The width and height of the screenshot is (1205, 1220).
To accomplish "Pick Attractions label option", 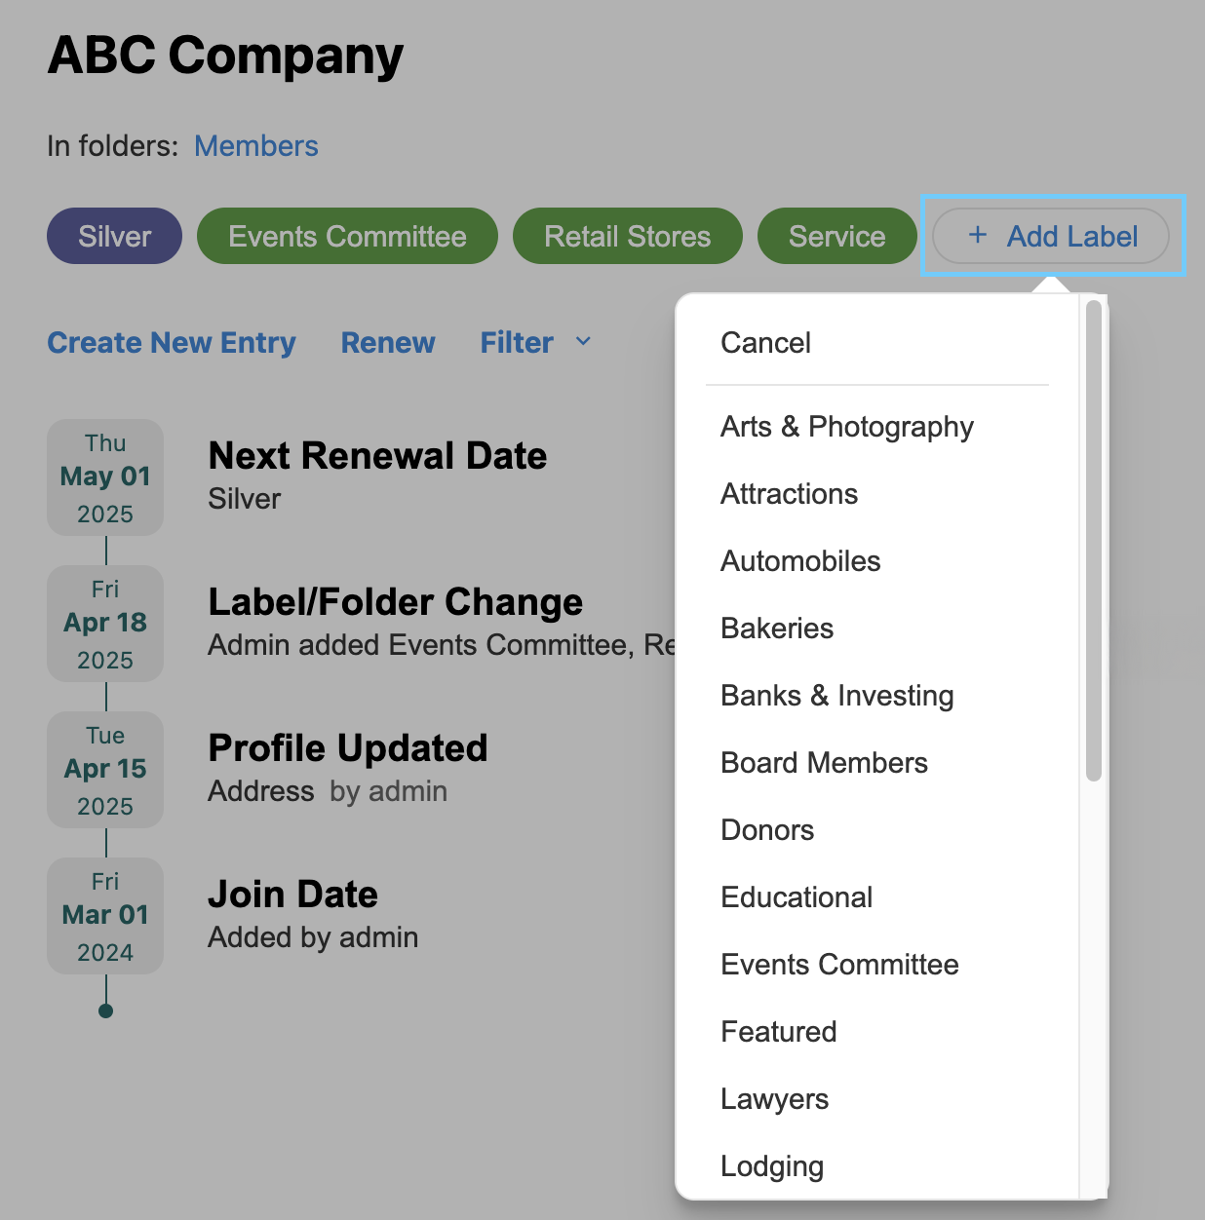I will (789, 494).
